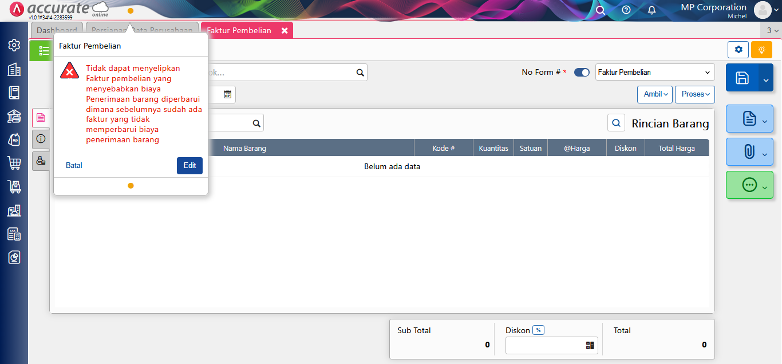Open the tab counter 3 dropdown

(x=771, y=30)
